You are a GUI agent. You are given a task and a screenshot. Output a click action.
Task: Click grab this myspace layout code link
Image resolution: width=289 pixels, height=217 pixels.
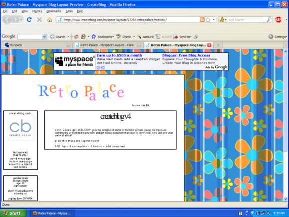coord(77,141)
